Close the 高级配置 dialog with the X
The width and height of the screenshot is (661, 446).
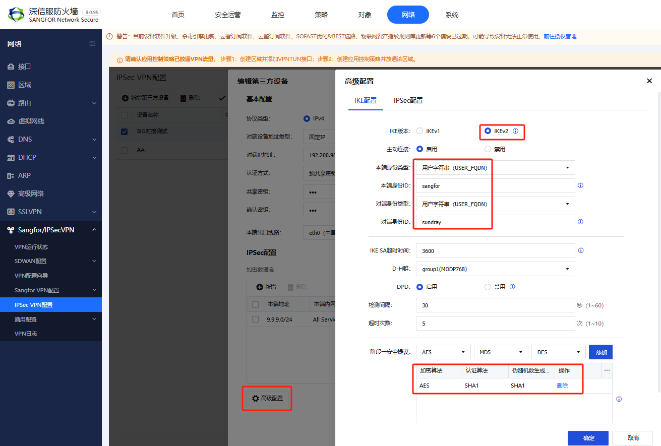point(649,81)
